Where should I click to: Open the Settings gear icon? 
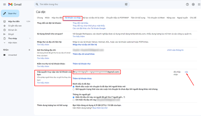click(x=193, y=5)
